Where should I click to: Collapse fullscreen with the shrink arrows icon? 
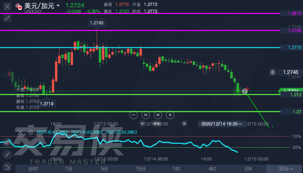tap(7, 18)
